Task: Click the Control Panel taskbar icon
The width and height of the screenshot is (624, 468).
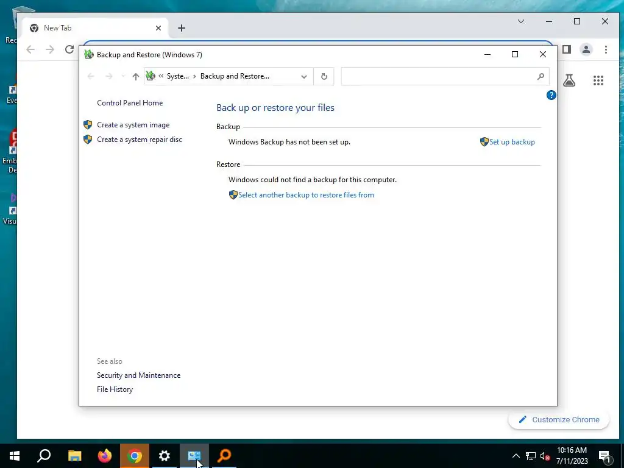Action: (194, 456)
